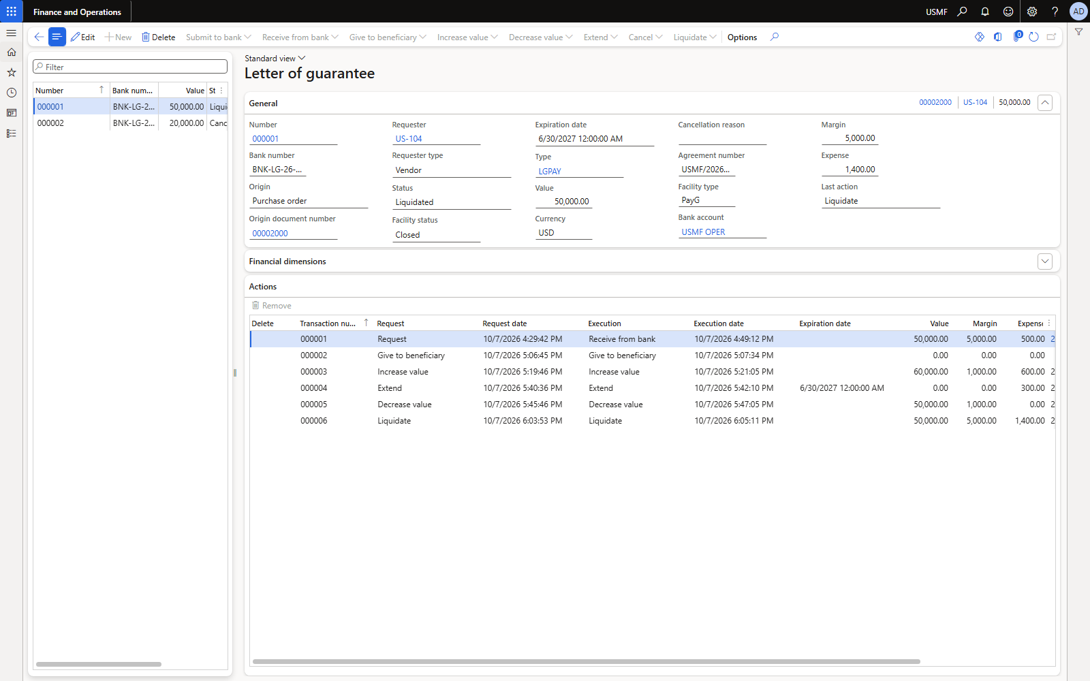
Task: Open the AD user account menu
Action: pyautogui.click(x=1078, y=12)
